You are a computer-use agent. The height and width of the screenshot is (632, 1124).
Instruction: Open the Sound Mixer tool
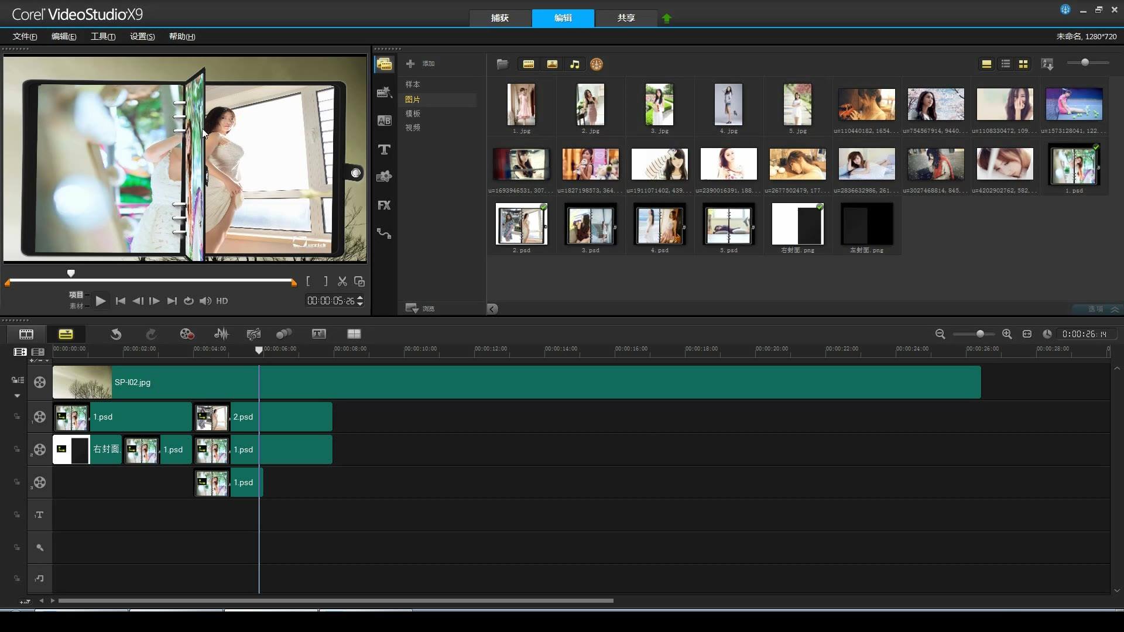pos(221,334)
